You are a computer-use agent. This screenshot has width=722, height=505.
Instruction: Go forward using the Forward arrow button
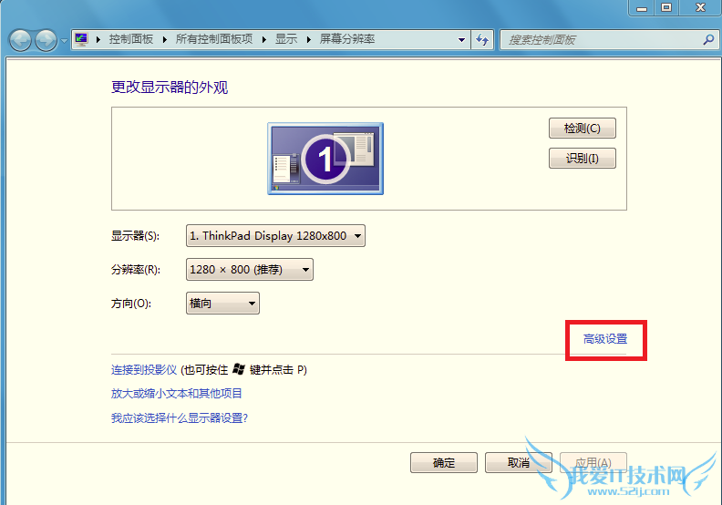(x=46, y=40)
